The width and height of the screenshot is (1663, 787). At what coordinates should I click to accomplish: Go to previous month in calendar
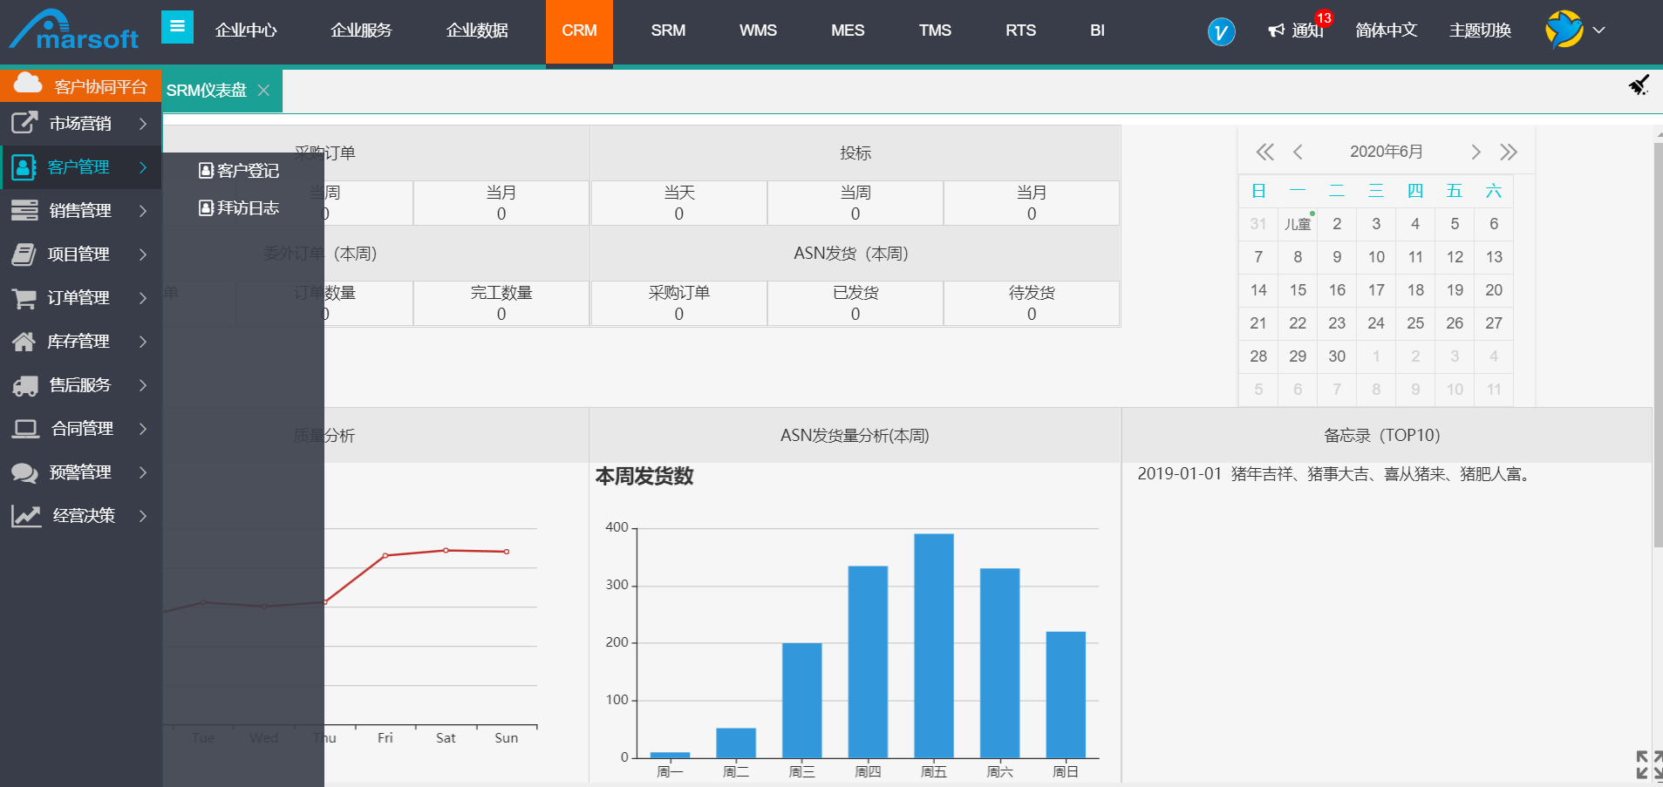(x=1298, y=153)
